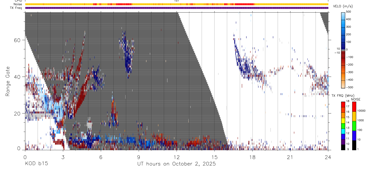Click the "14" label on TX FRQ scale
369x170 pixels.
click(x=348, y=123)
